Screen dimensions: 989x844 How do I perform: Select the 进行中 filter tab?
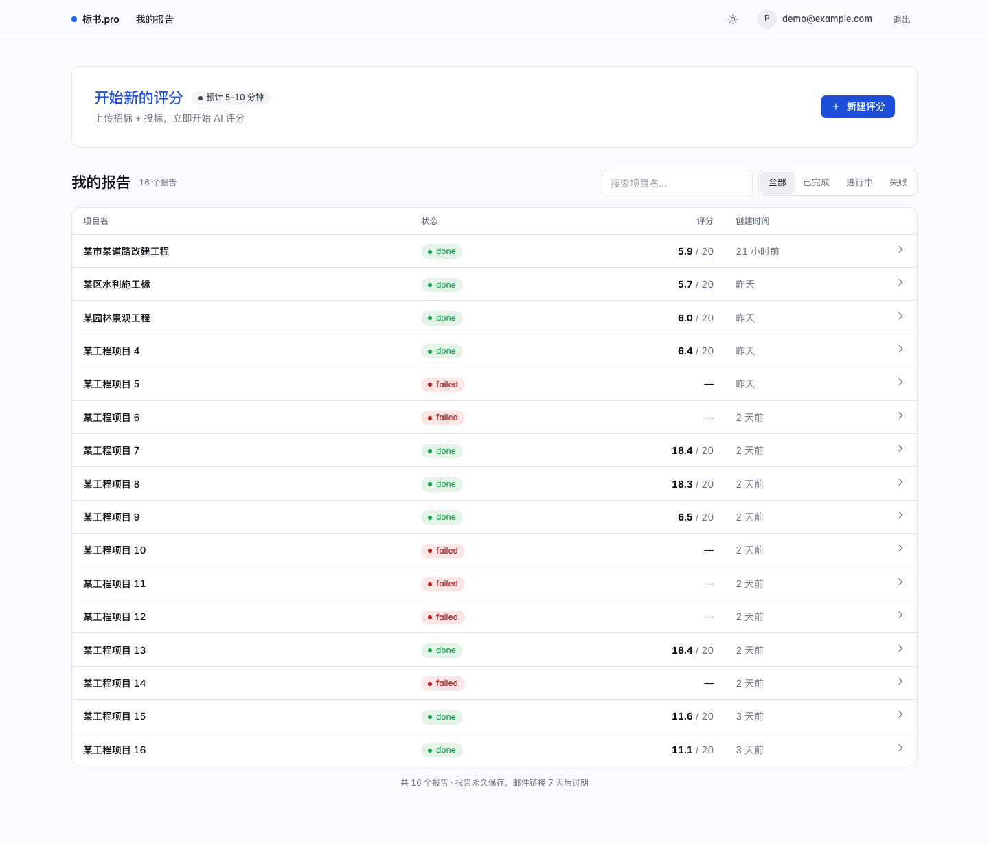[x=859, y=183]
